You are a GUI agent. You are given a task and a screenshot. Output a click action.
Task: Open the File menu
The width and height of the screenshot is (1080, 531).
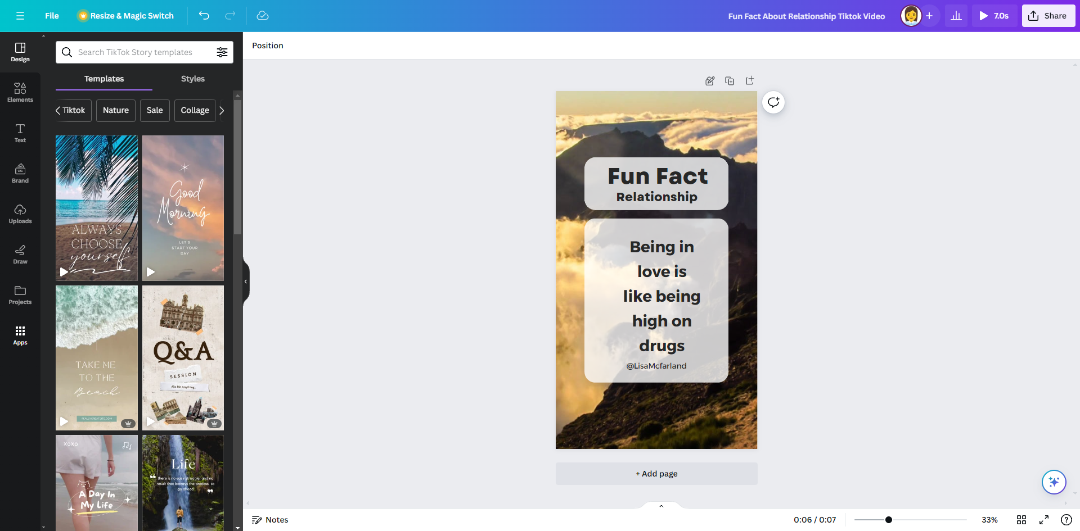(x=52, y=16)
